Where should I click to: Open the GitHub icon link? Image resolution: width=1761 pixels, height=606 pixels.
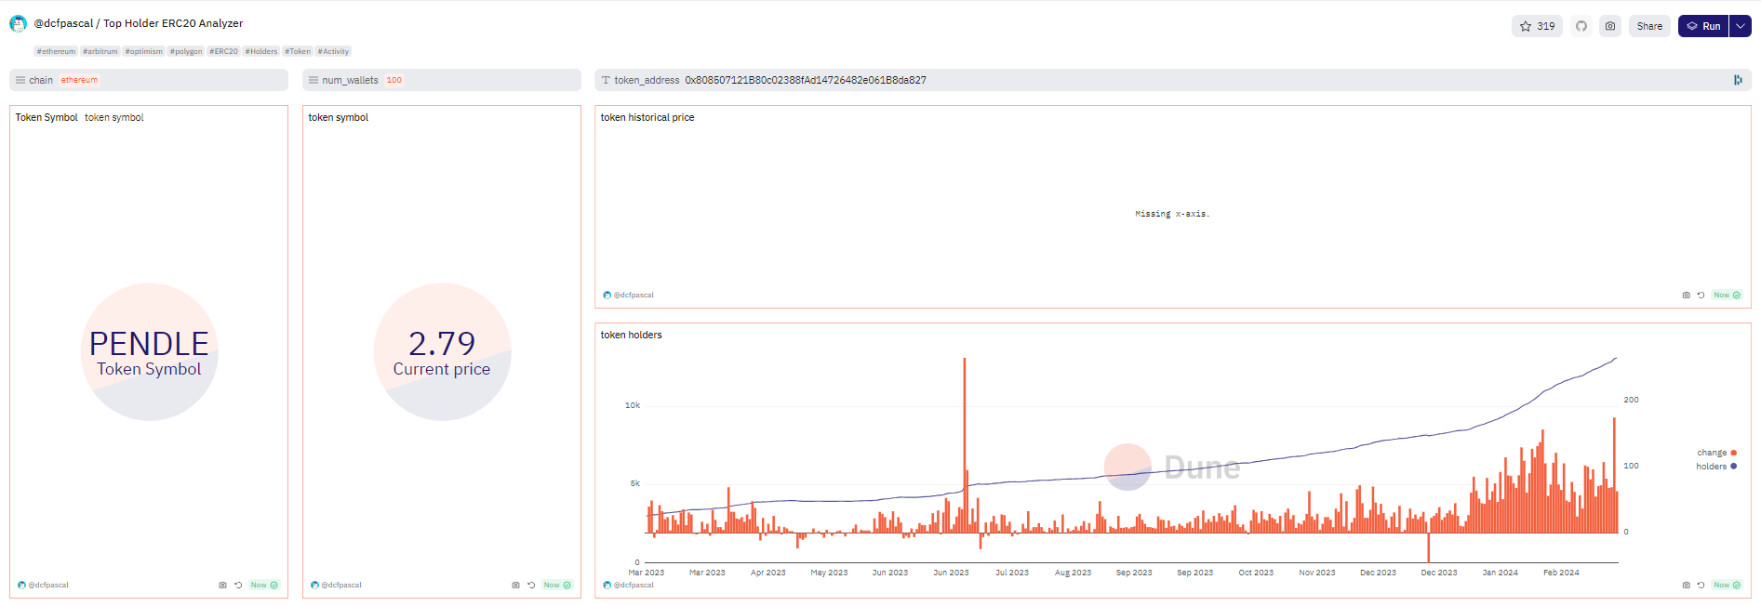(x=1581, y=26)
